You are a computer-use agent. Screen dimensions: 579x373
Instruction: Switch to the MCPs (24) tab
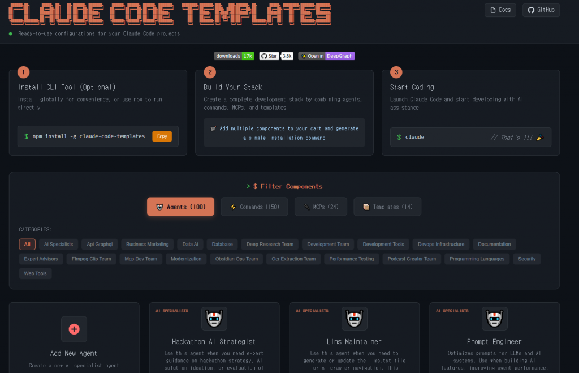[x=321, y=207]
